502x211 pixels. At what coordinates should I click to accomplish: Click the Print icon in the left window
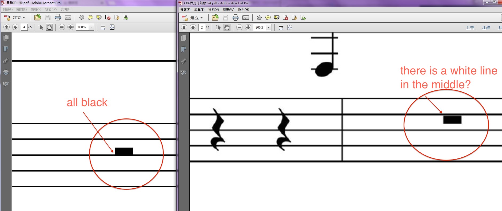[58, 18]
